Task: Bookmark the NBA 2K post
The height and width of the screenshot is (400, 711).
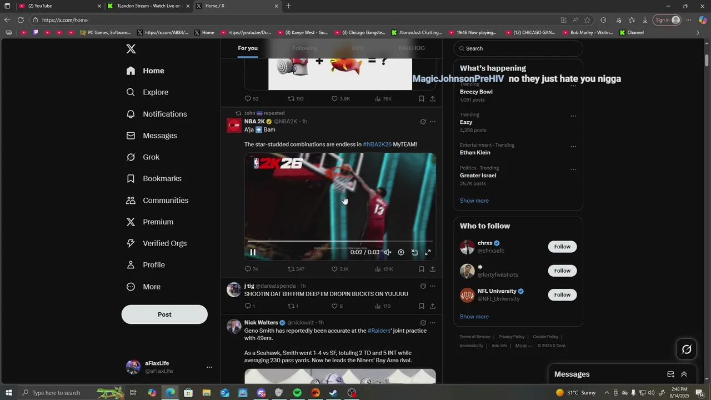Action: coord(422,269)
